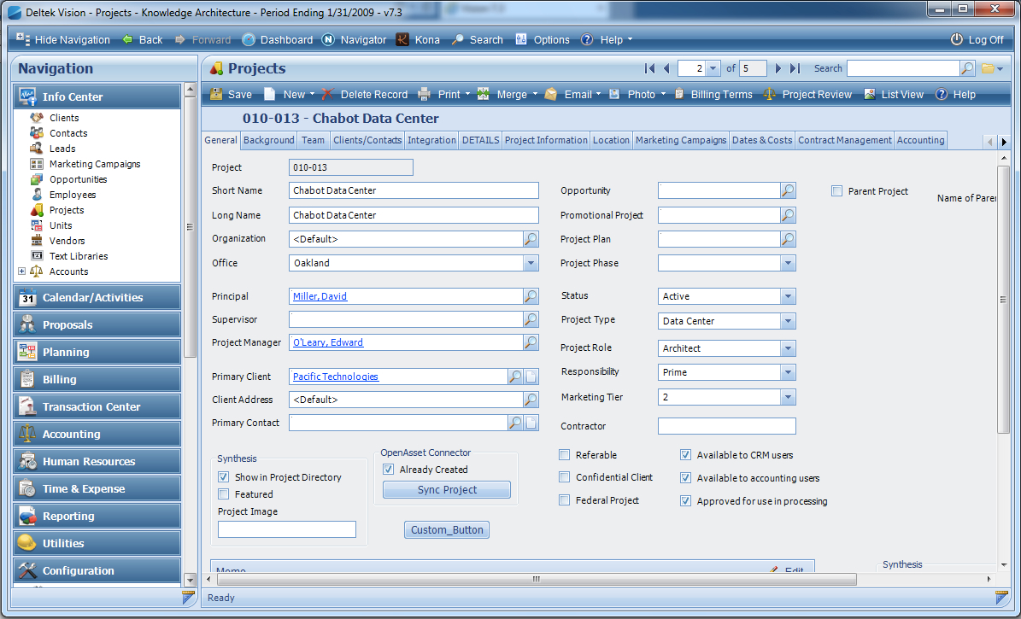1021x619 pixels.
Task: Expand the Project Type dropdown
Action: tap(787, 320)
